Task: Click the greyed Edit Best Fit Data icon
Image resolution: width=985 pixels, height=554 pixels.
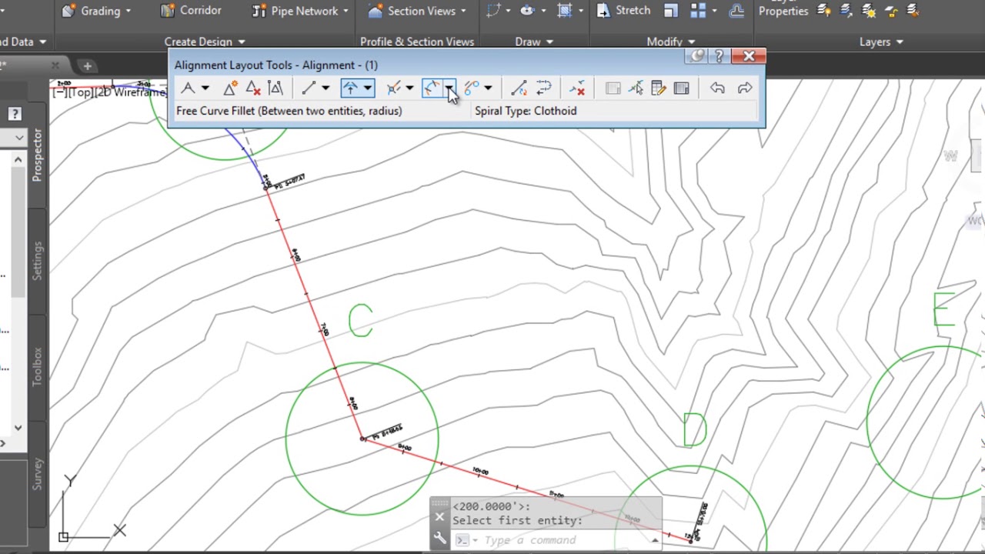Action: pyautogui.click(x=613, y=88)
